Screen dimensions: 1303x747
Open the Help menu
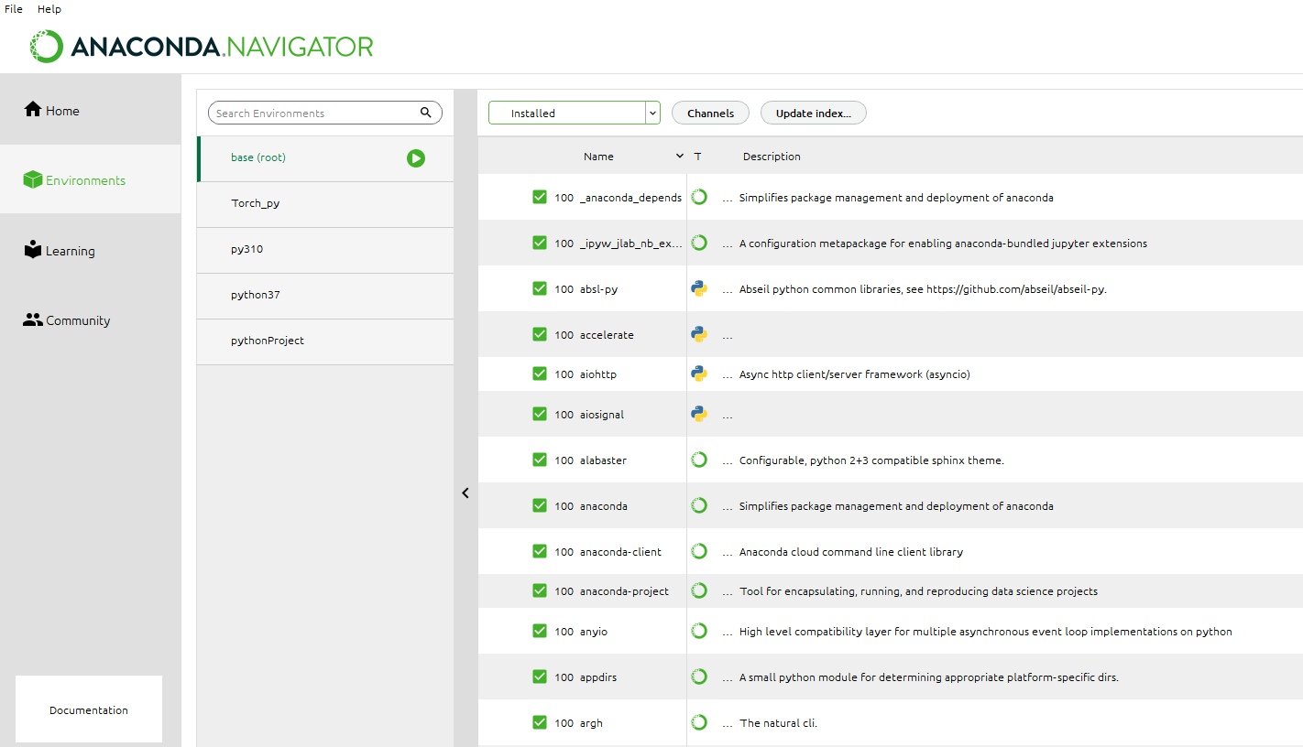click(x=49, y=9)
